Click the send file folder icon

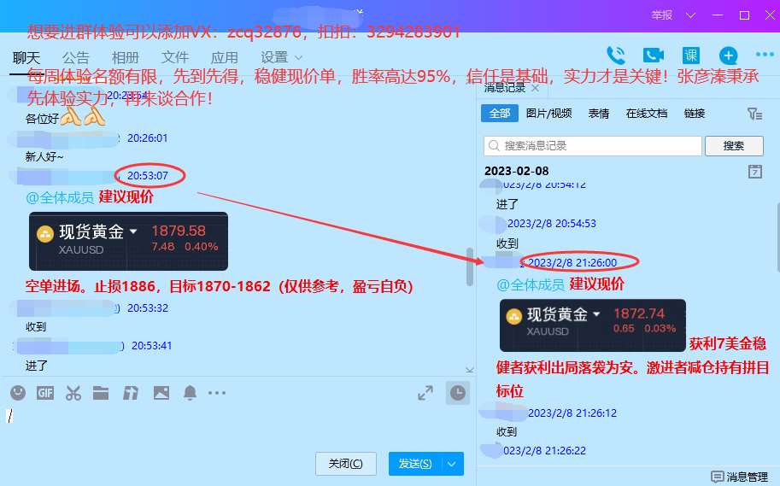(102, 393)
